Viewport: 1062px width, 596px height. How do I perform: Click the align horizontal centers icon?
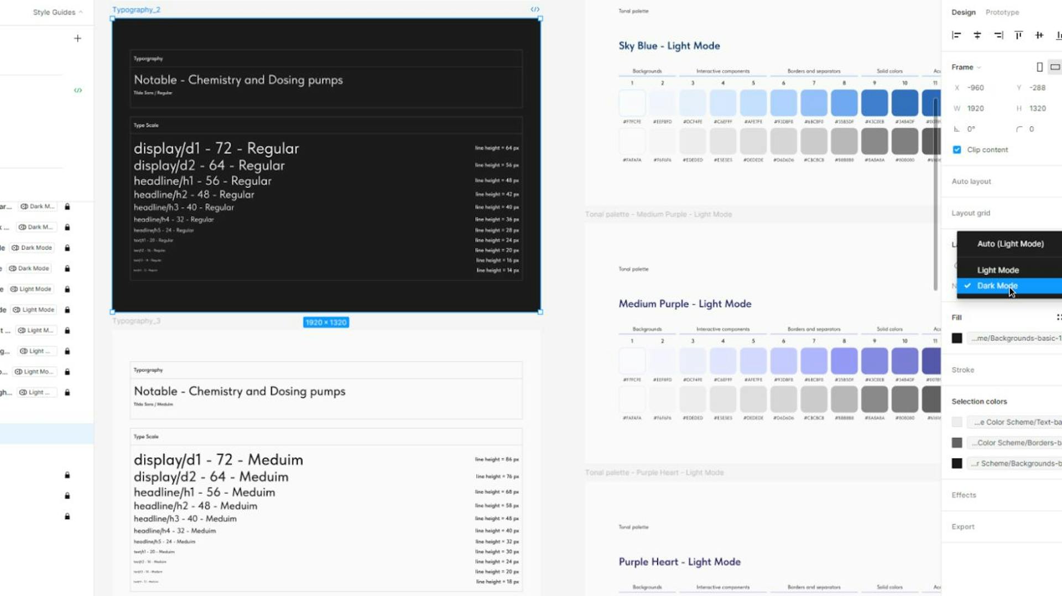pyautogui.click(x=977, y=35)
